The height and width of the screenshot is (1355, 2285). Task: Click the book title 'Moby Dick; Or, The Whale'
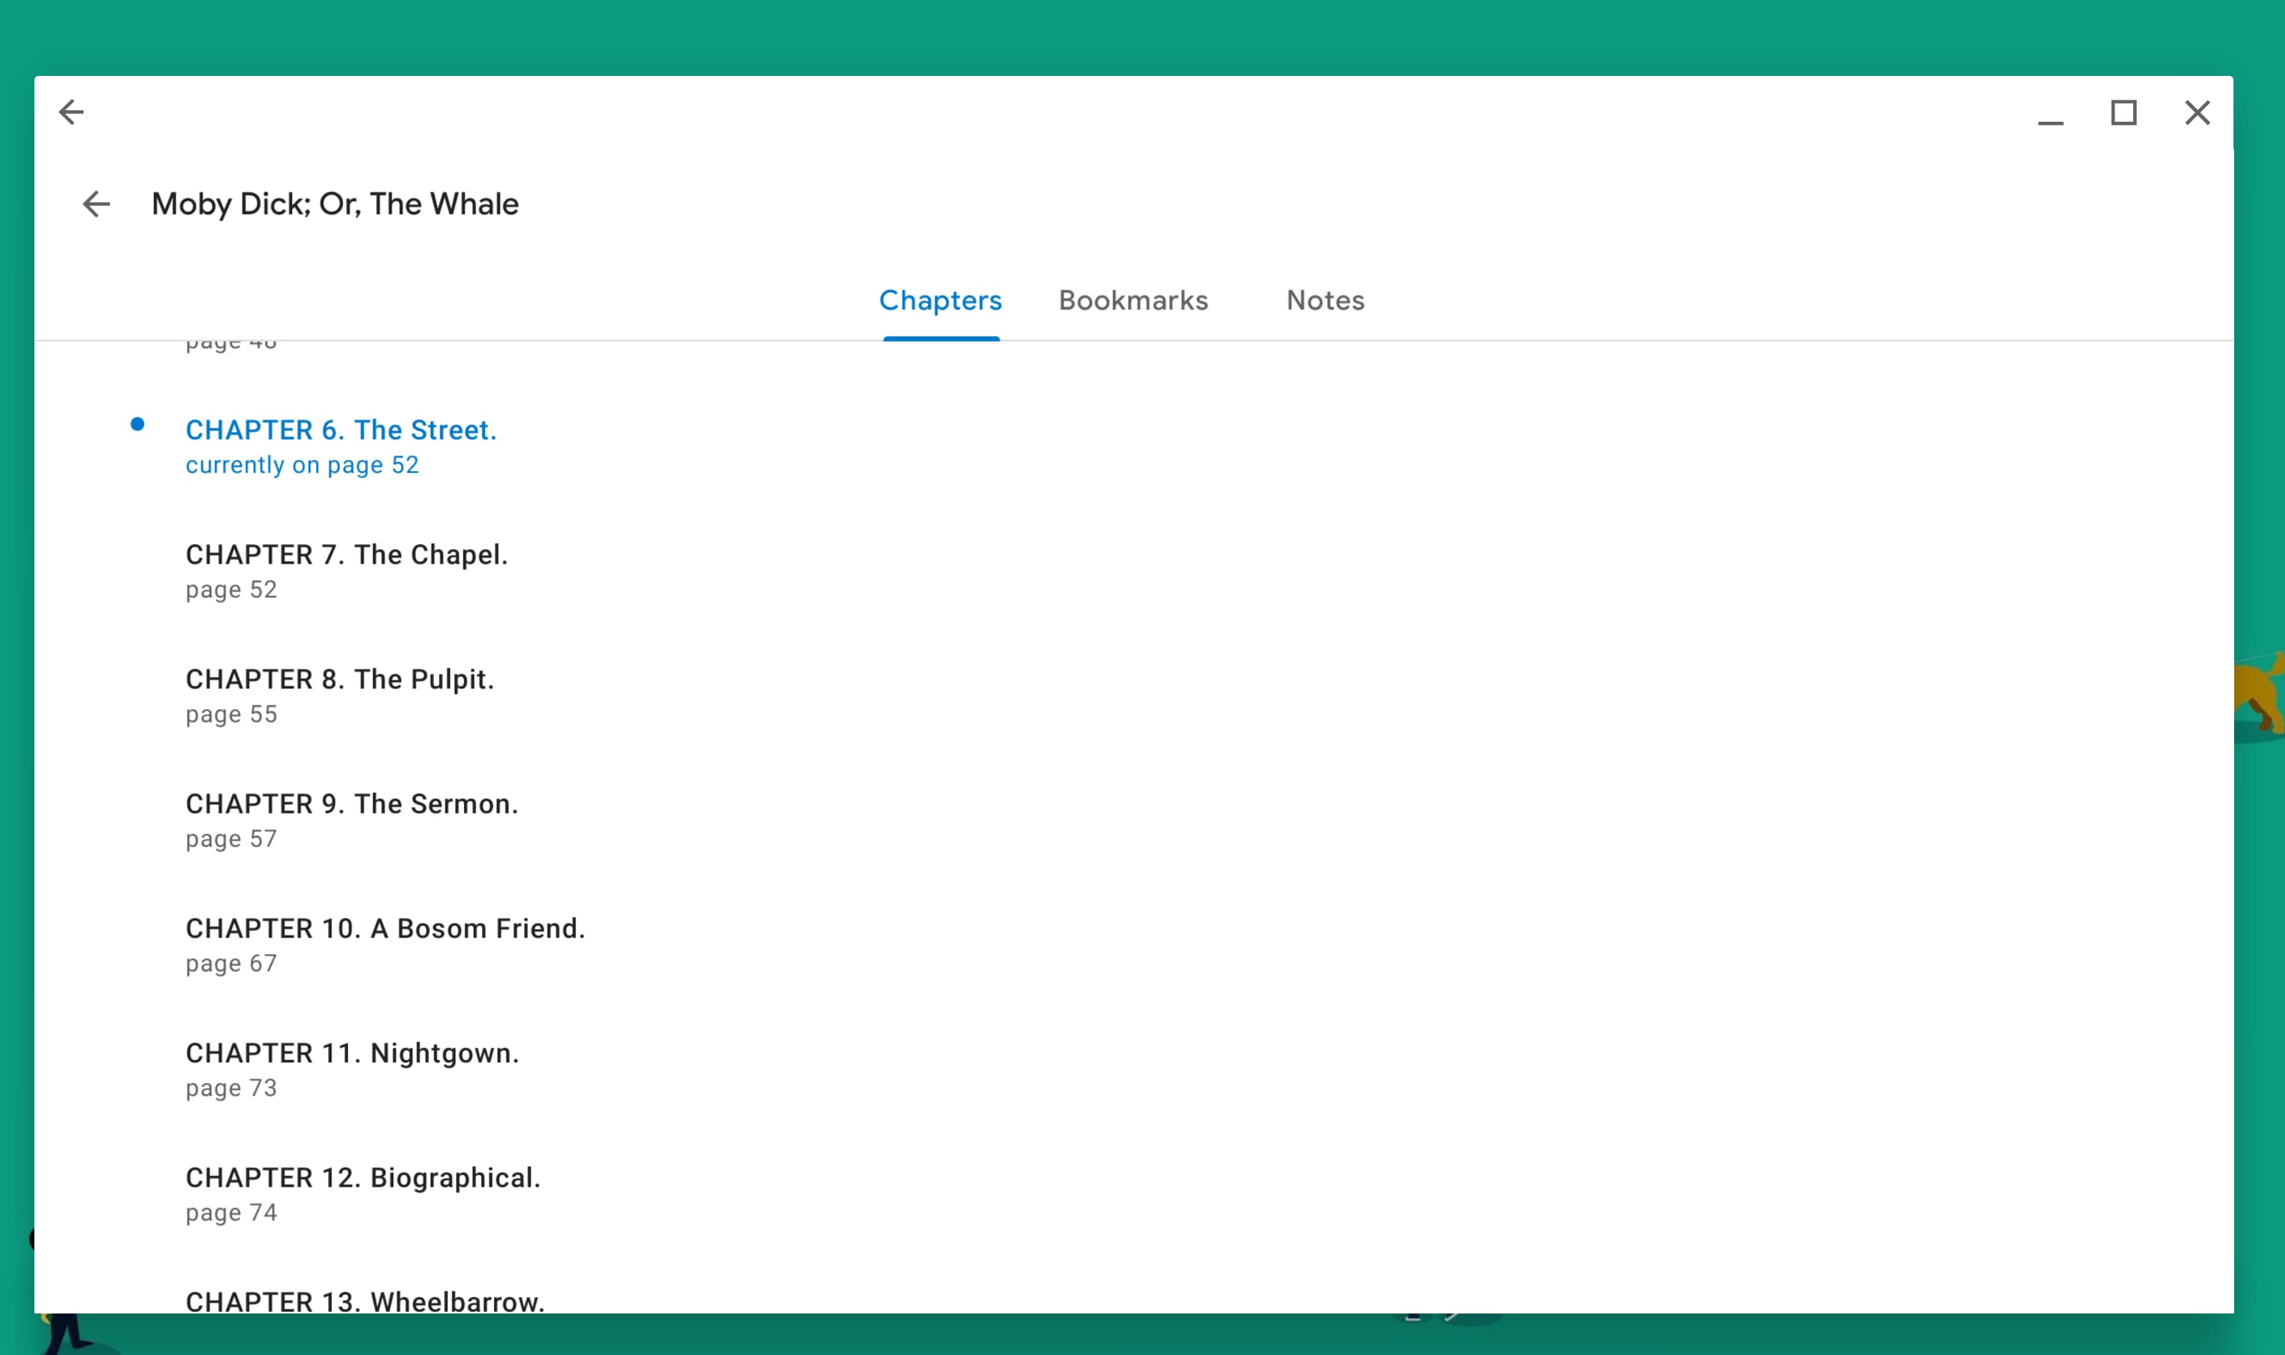[335, 203]
